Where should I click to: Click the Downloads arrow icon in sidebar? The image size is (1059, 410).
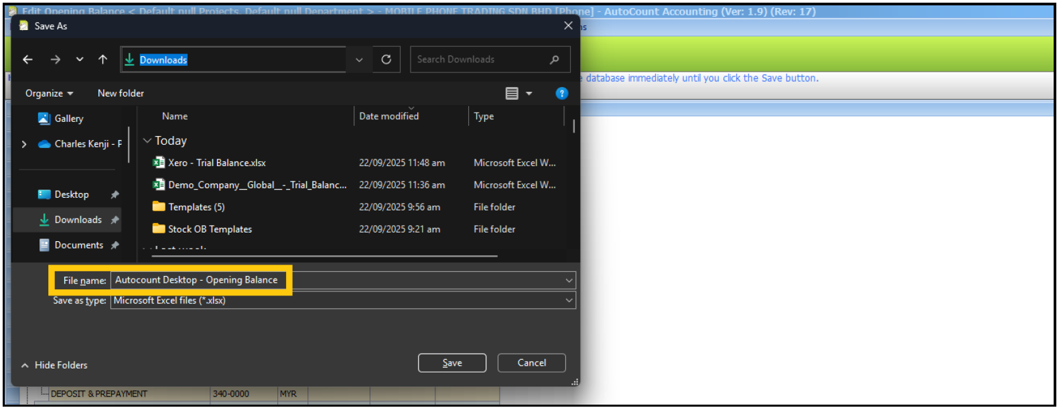[44, 220]
